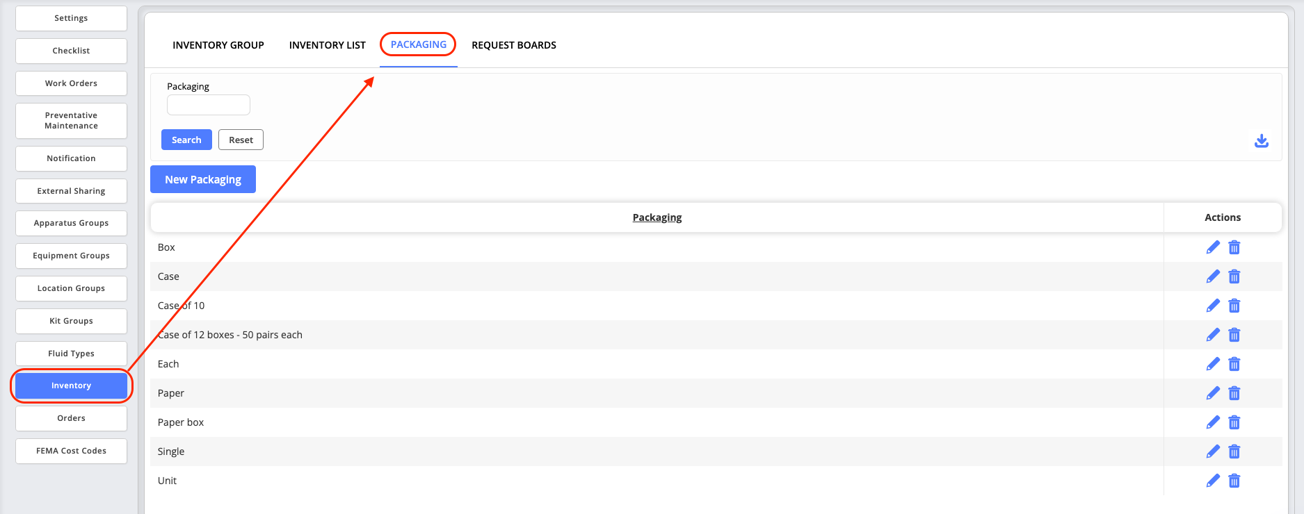Edit the Case packaging row
The height and width of the screenshot is (514, 1304).
1213,276
